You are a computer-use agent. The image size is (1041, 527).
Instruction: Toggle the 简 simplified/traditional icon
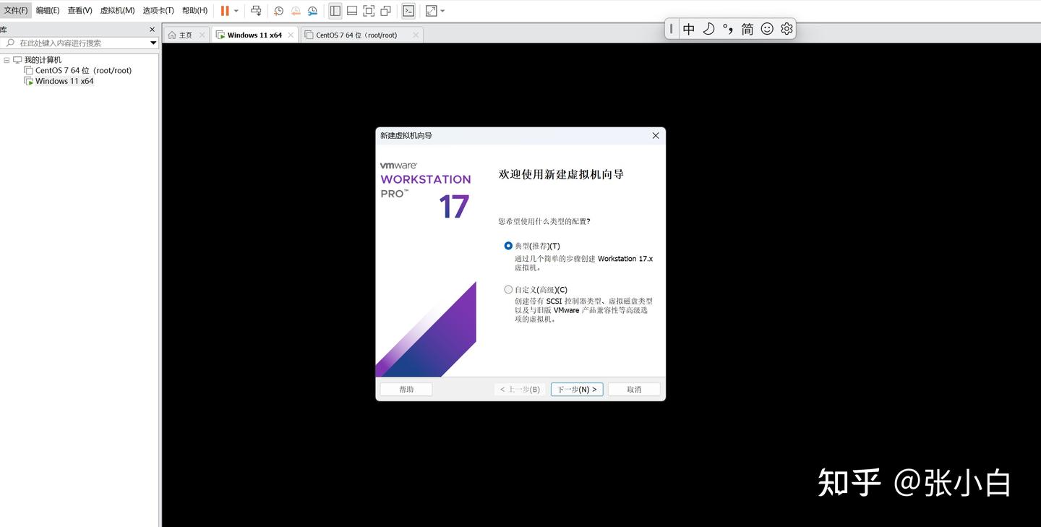coord(747,29)
